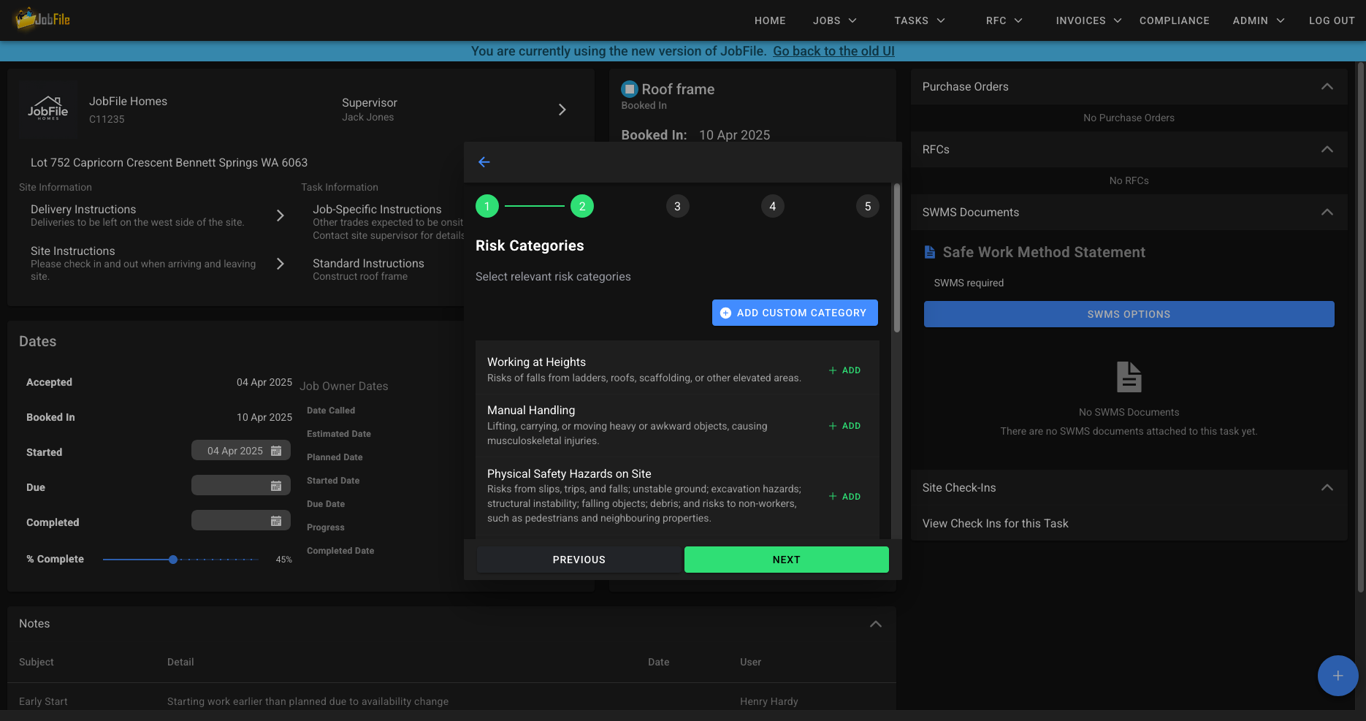This screenshot has width=1366, height=721.
Task: Open the calendar icon in the Started date field
Action: coord(276,451)
